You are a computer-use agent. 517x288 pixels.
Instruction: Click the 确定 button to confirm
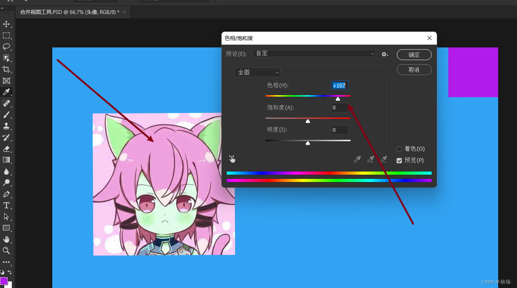click(414, 55)
